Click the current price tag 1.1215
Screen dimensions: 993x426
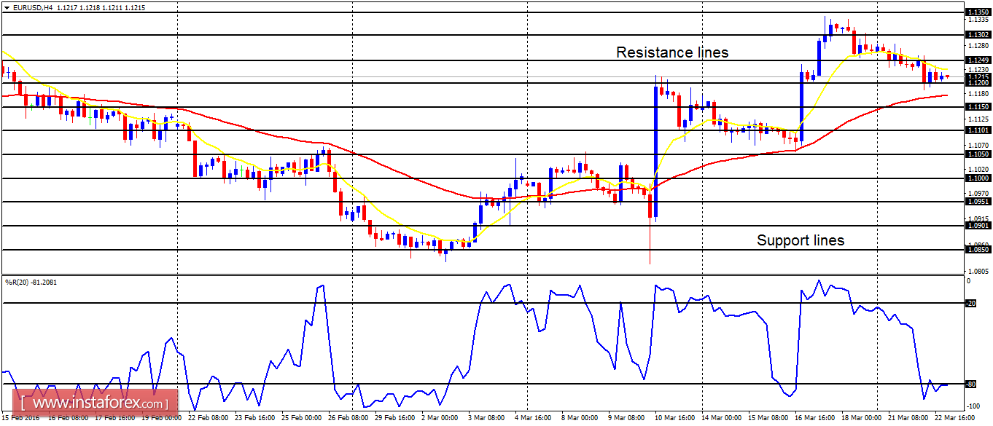coord(977,76)
